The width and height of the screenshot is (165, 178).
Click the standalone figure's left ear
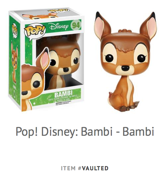(103, 24)
